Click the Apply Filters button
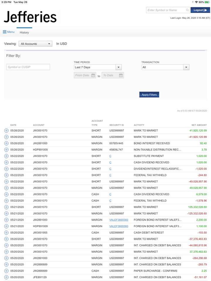 click(149, 95)
